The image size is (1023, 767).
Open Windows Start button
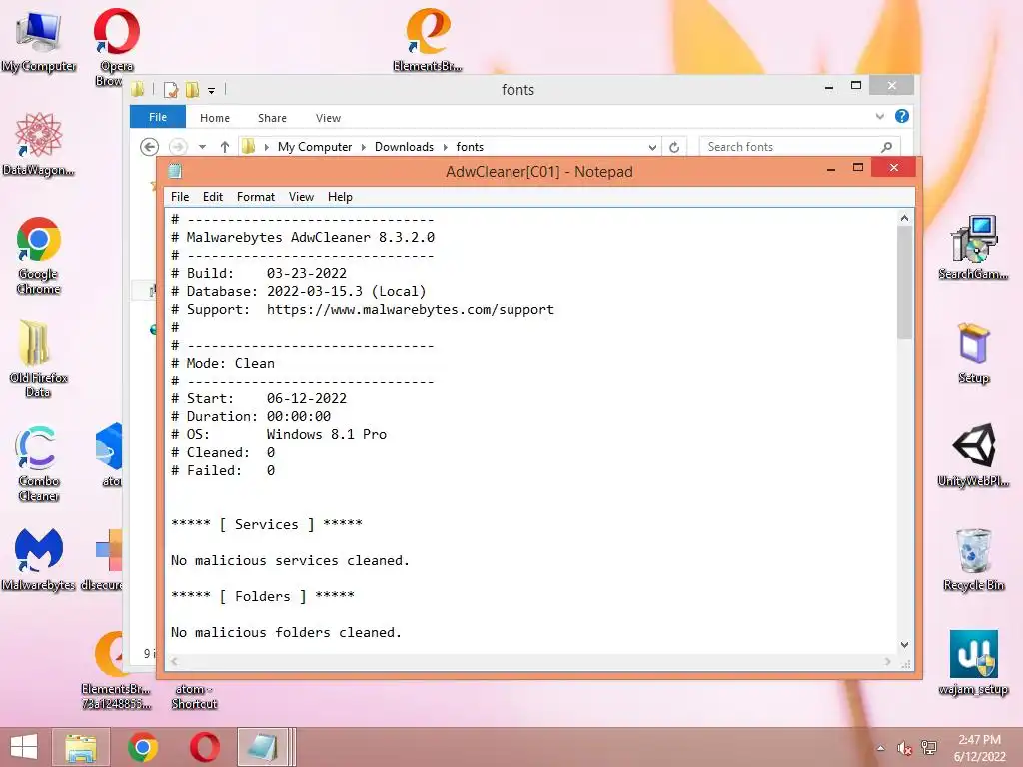coord(24,747)
